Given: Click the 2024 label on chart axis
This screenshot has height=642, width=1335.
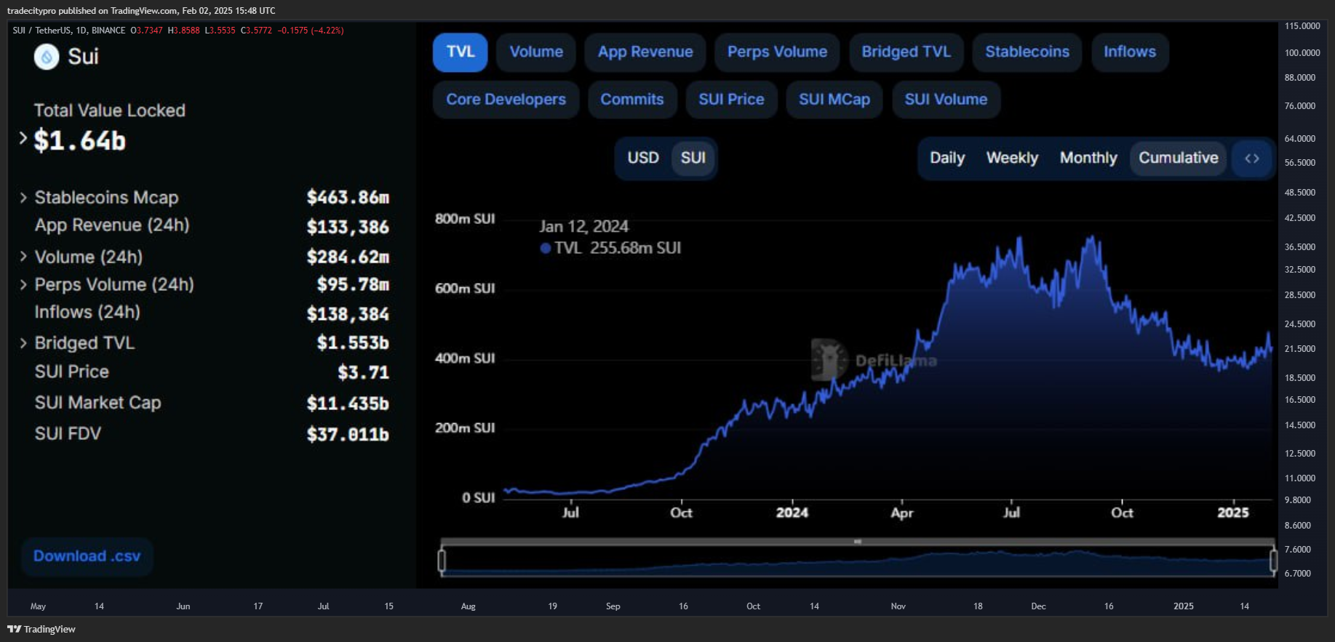Looking at the screenshot, I should click(x=792, y=513).
